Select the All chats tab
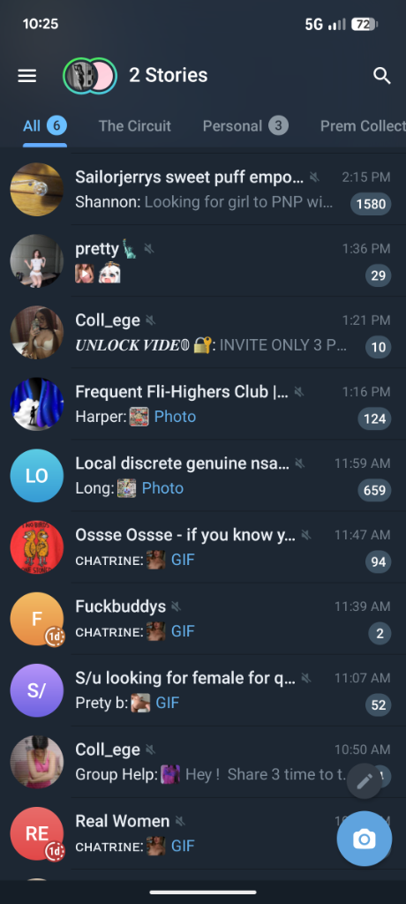 click(x=45, y=125)
